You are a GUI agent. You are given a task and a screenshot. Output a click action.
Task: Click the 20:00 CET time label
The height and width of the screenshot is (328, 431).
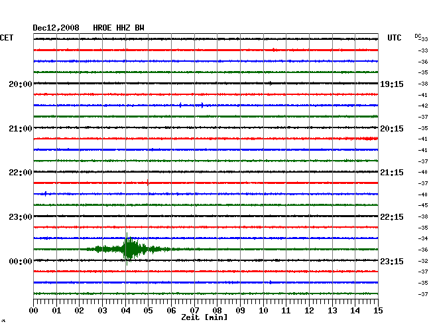click(x=21, y=84)
